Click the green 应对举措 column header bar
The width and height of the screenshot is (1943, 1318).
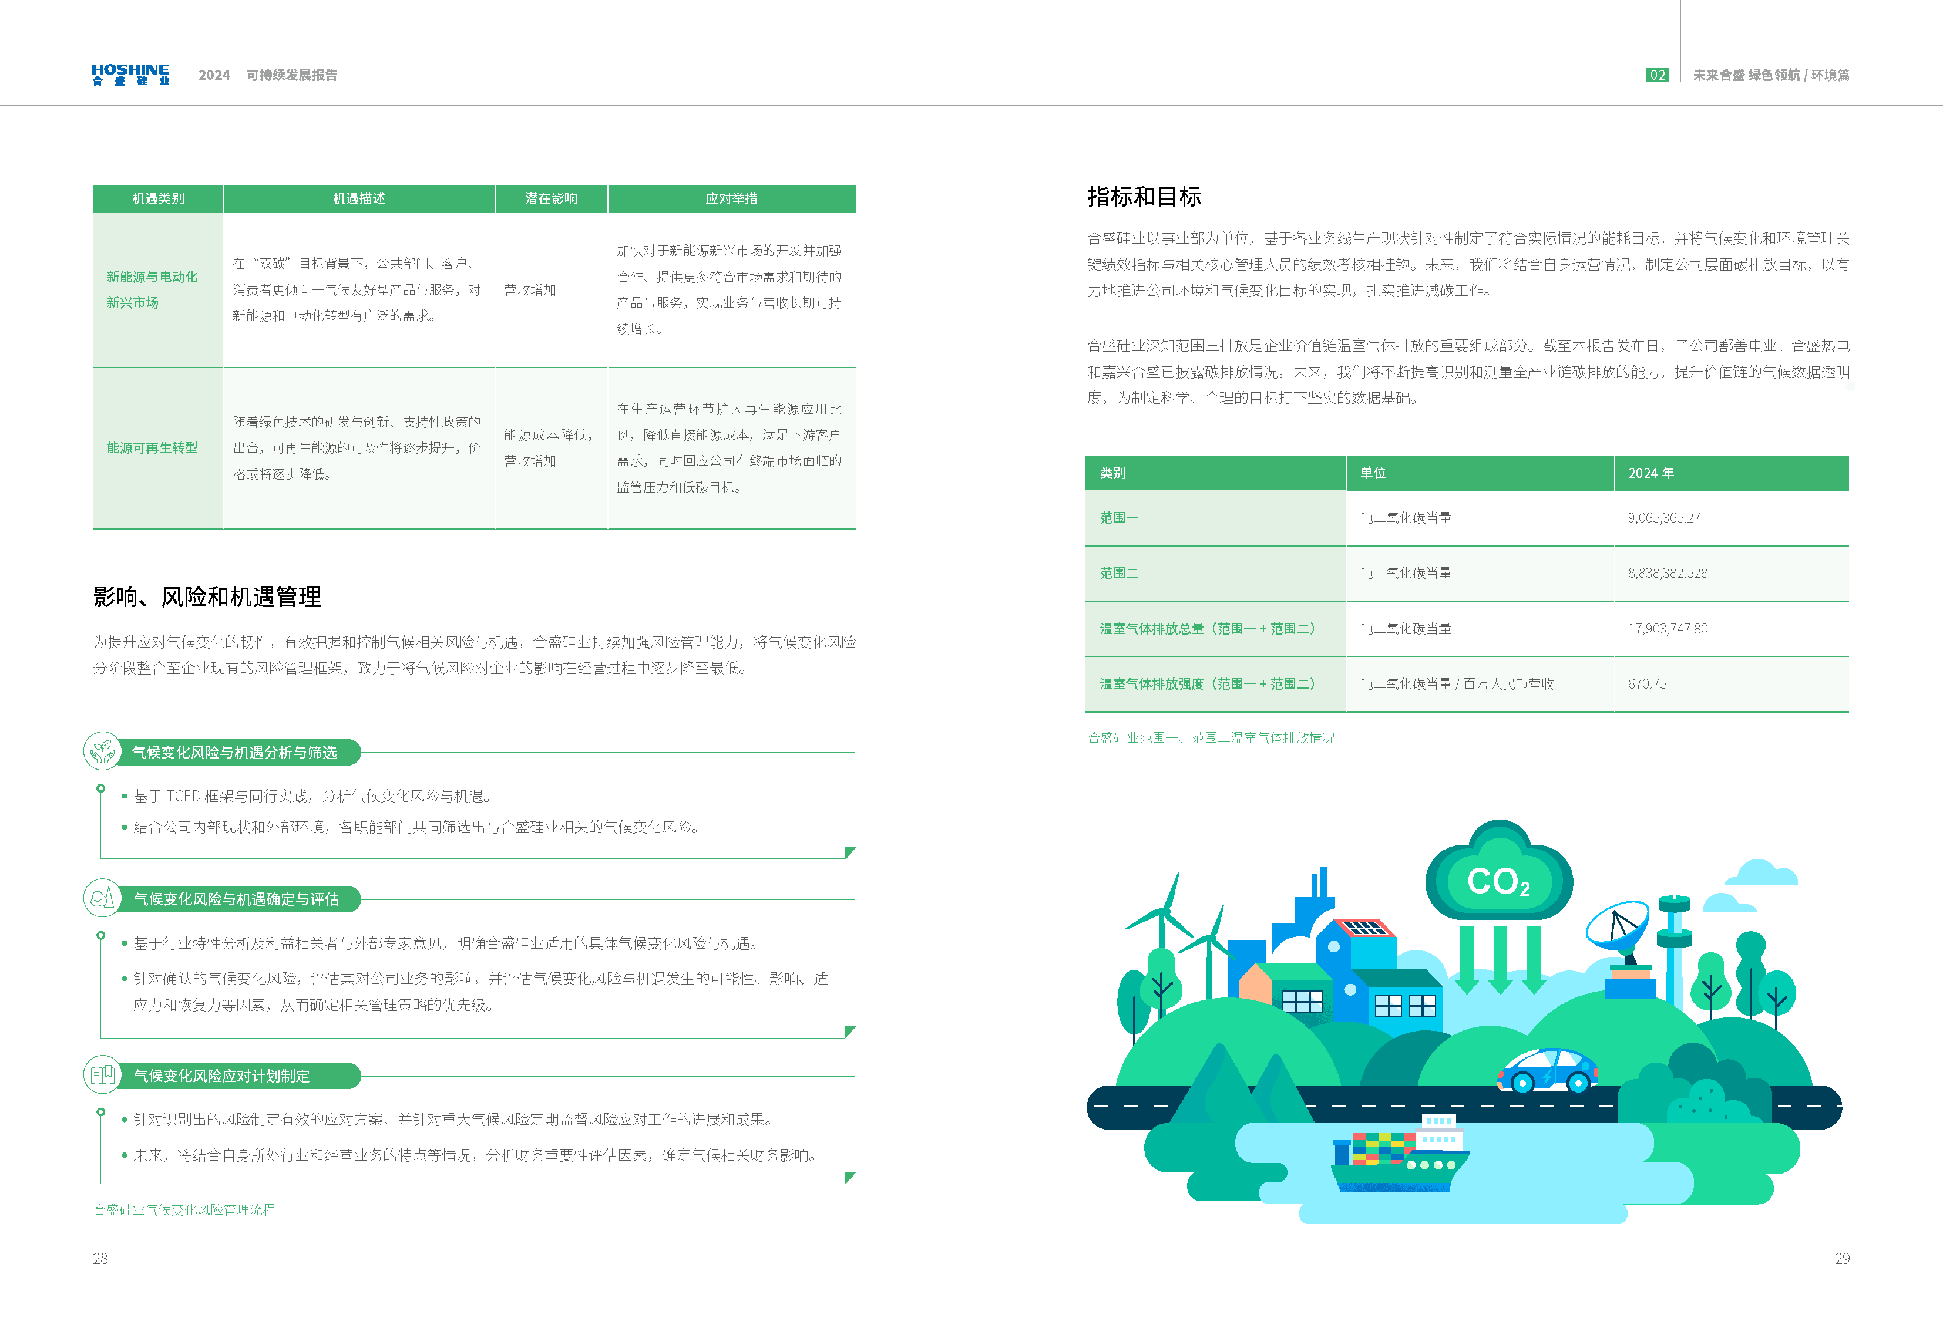point(731,198)
